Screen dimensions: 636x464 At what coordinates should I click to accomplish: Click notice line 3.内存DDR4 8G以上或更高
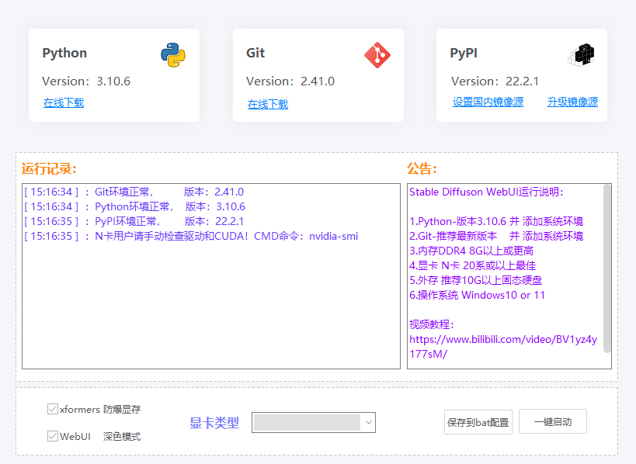tap(471, 251)
